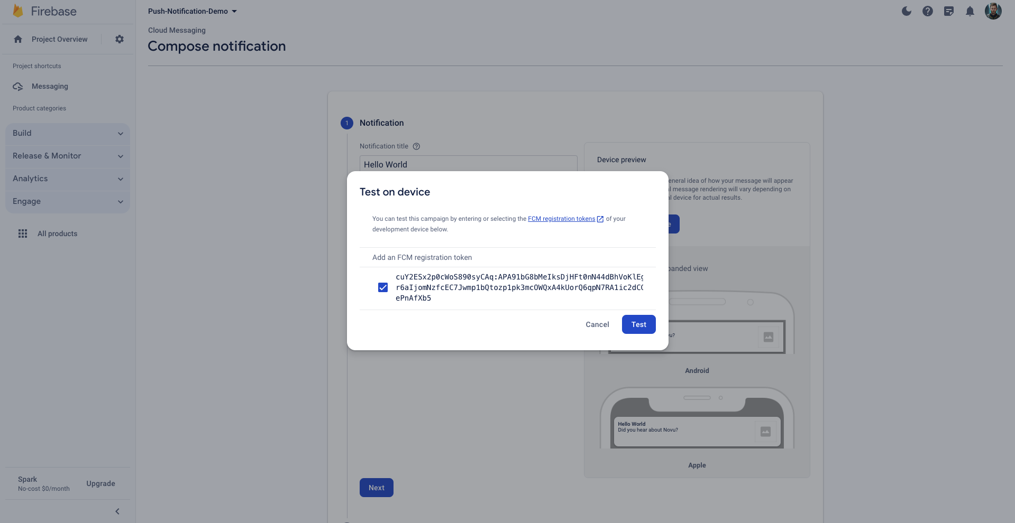Click Test button in dialog
This screenshot has width=1015, height=523.
pos(639,324)
